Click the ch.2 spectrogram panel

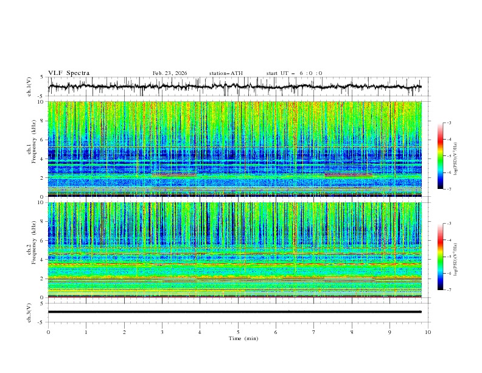[234, 250]
